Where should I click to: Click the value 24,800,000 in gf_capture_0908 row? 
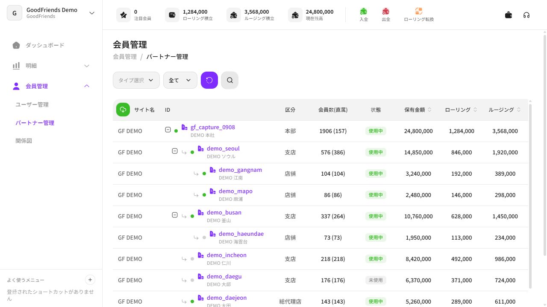(418, 131)
